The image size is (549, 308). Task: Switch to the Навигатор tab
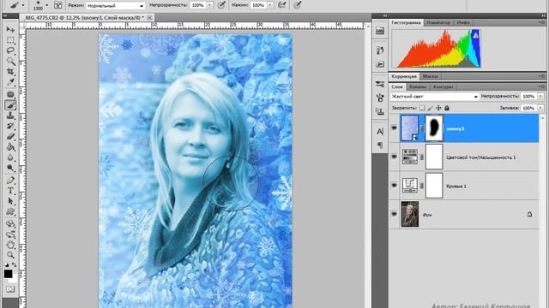coord(438,22)
